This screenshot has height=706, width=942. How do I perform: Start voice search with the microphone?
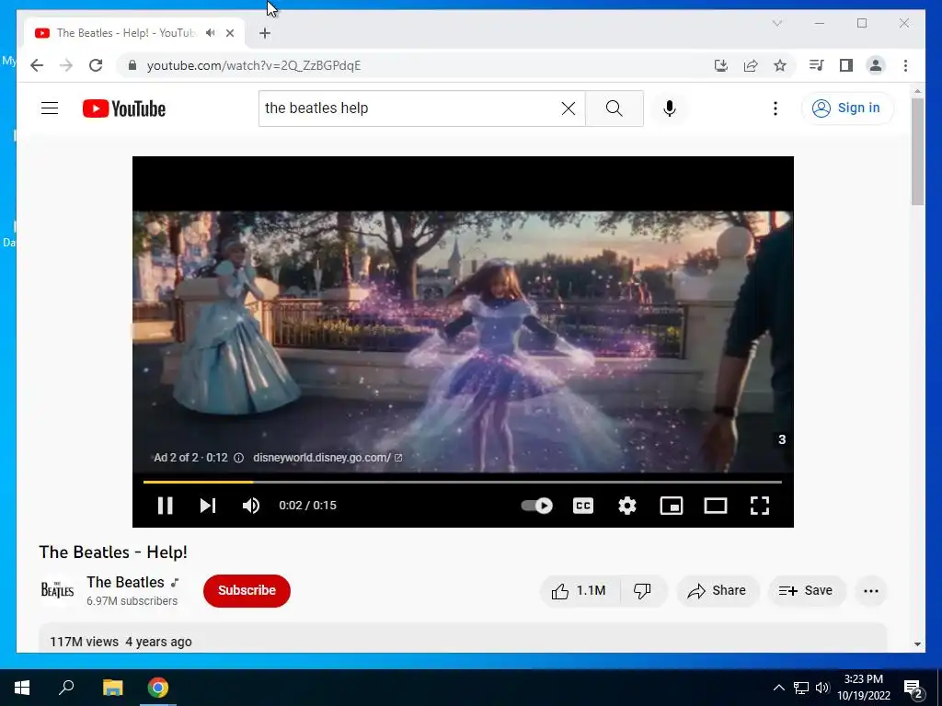(x=670, y=108)
